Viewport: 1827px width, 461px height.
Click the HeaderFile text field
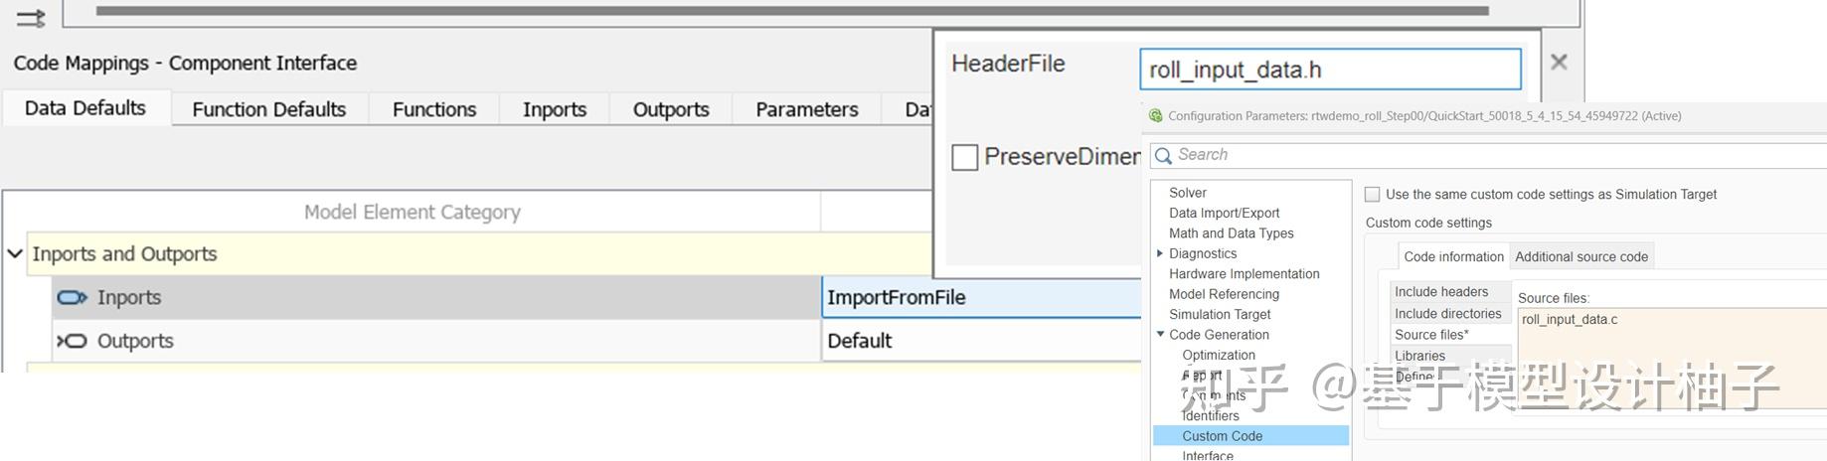(x=1329, y=70)
